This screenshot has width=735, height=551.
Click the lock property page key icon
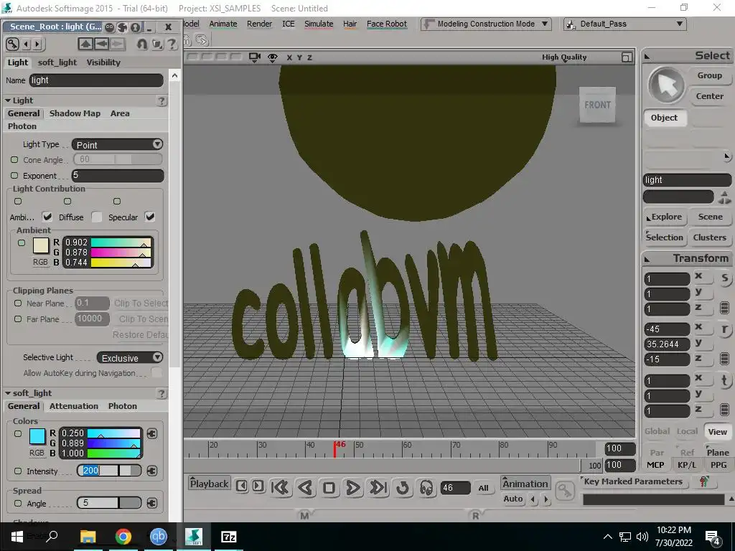coord(13,44)
